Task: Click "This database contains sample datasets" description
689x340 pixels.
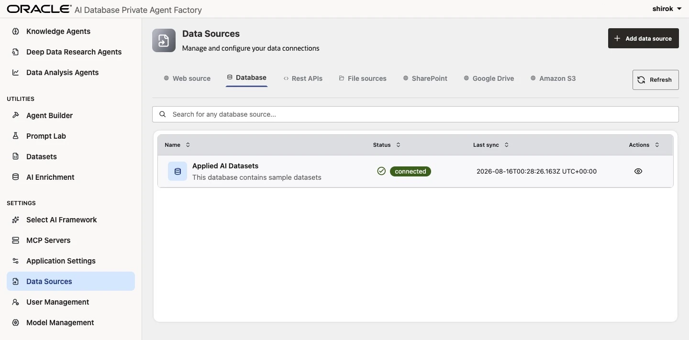Action: coord(257,177)
